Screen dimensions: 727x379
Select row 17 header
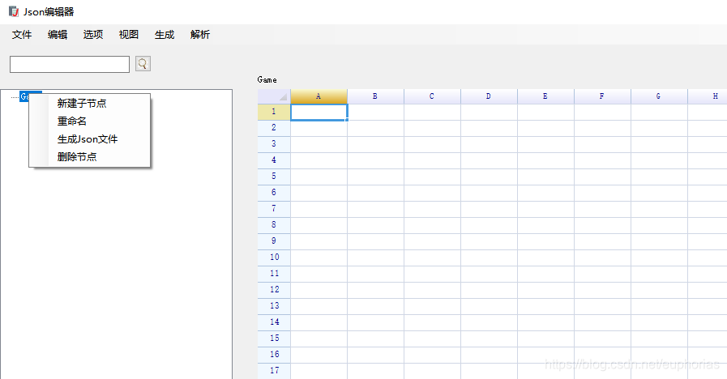coord(274,371)
